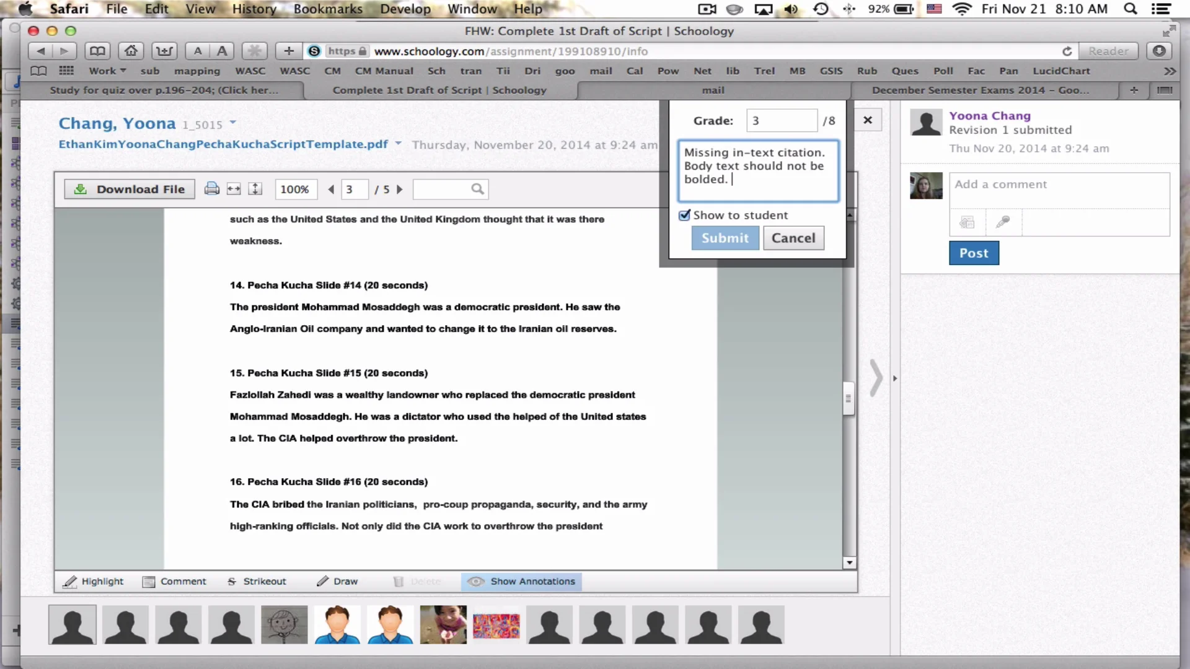Open the Work bookmarks folder dropdown
Viewport: 1190px width, 669px height.
[107, 71]
